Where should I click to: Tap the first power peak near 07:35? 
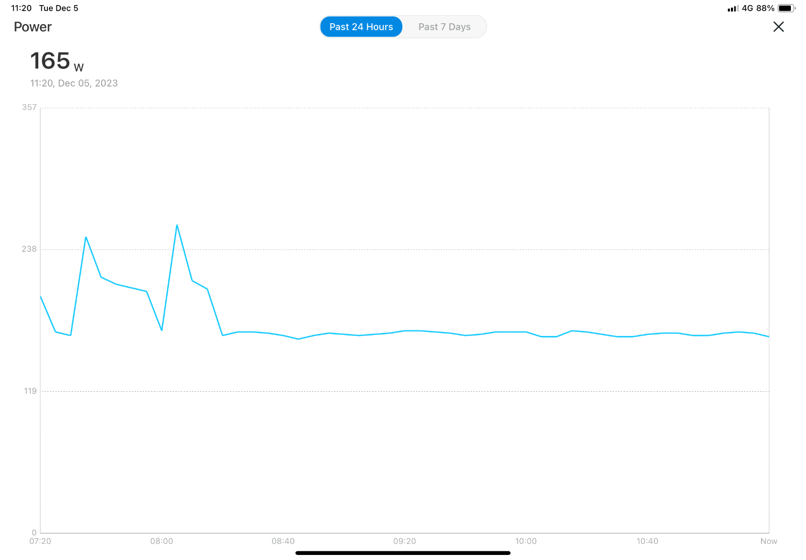coord(86,237)
